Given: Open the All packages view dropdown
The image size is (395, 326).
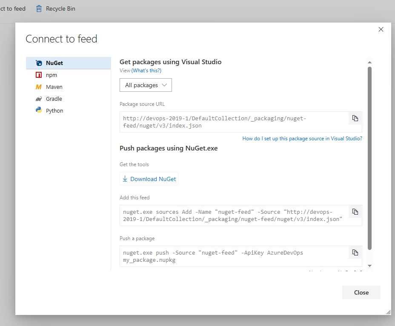Looking at the screenshot, I should [x=146, y=85].
